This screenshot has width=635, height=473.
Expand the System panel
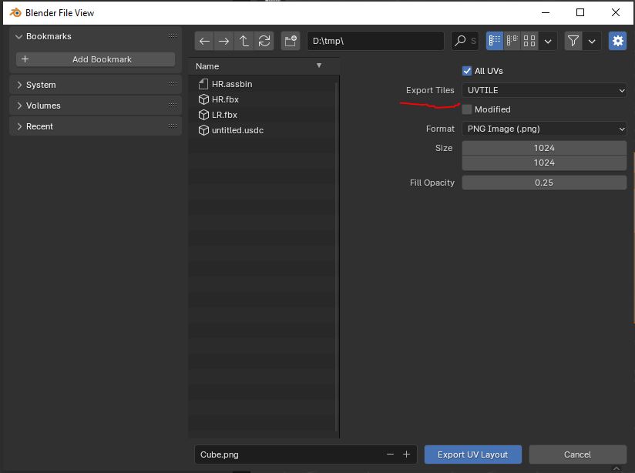41,85
